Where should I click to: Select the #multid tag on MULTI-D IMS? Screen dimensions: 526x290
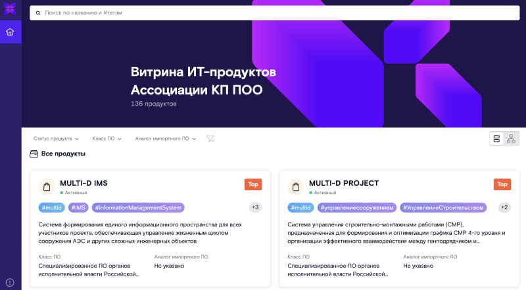click(x=52, y=207)
